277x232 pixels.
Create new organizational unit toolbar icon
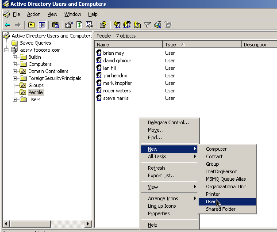(x=137, y=25)
